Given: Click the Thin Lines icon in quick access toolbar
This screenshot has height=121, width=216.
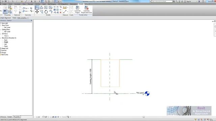Looking at the screenshot, I should pos(42,1).
